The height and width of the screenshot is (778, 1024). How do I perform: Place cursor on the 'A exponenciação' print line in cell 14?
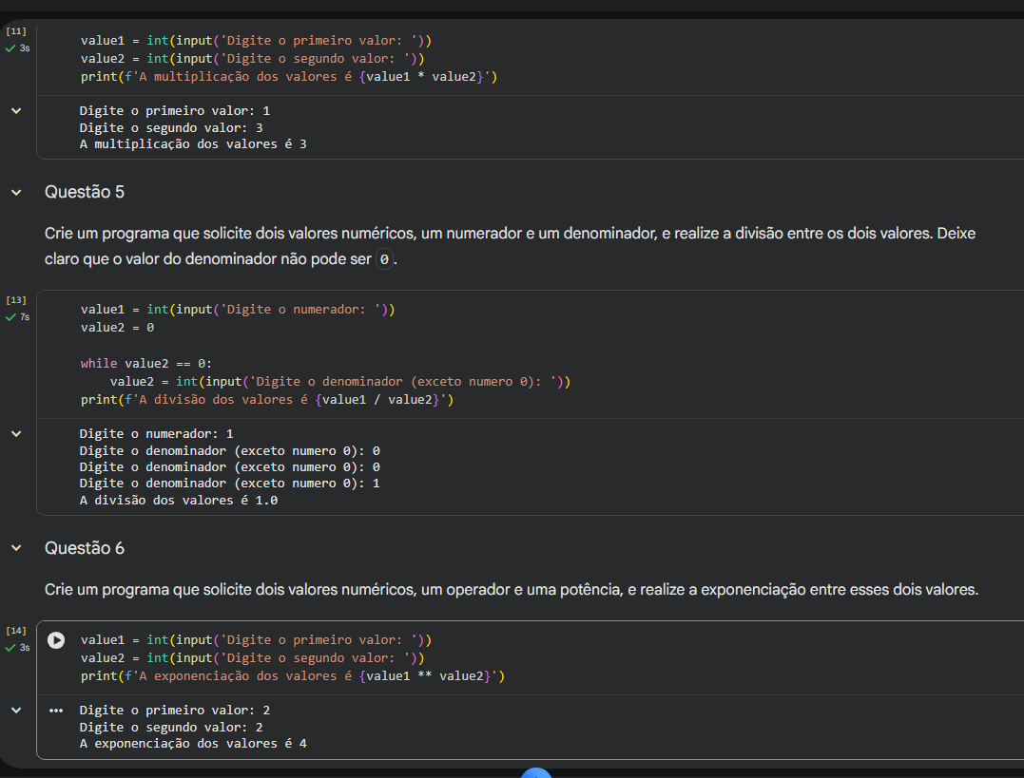293,676
